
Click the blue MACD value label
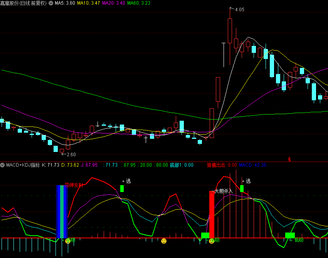(252, 165)
